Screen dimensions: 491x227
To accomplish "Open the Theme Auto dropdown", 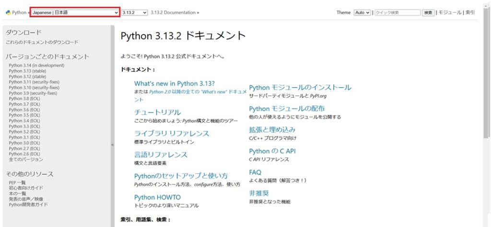I will click(x=362, y=12).
